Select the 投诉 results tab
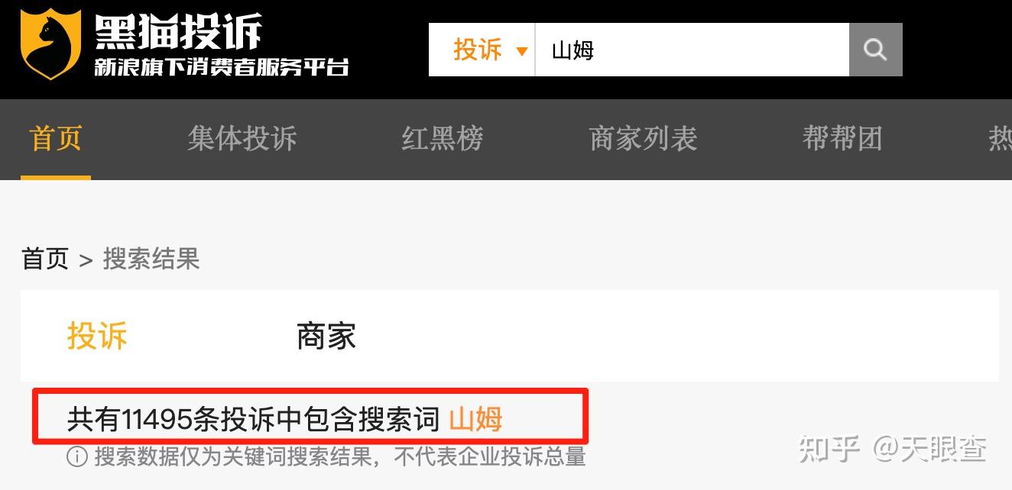 click(97, 336)
